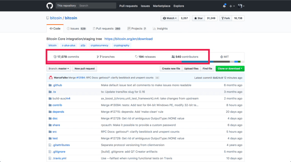This screenshot has width=291, height=162.
Task: Open the bitcoin owner link
Action: [x=56, y=18]
